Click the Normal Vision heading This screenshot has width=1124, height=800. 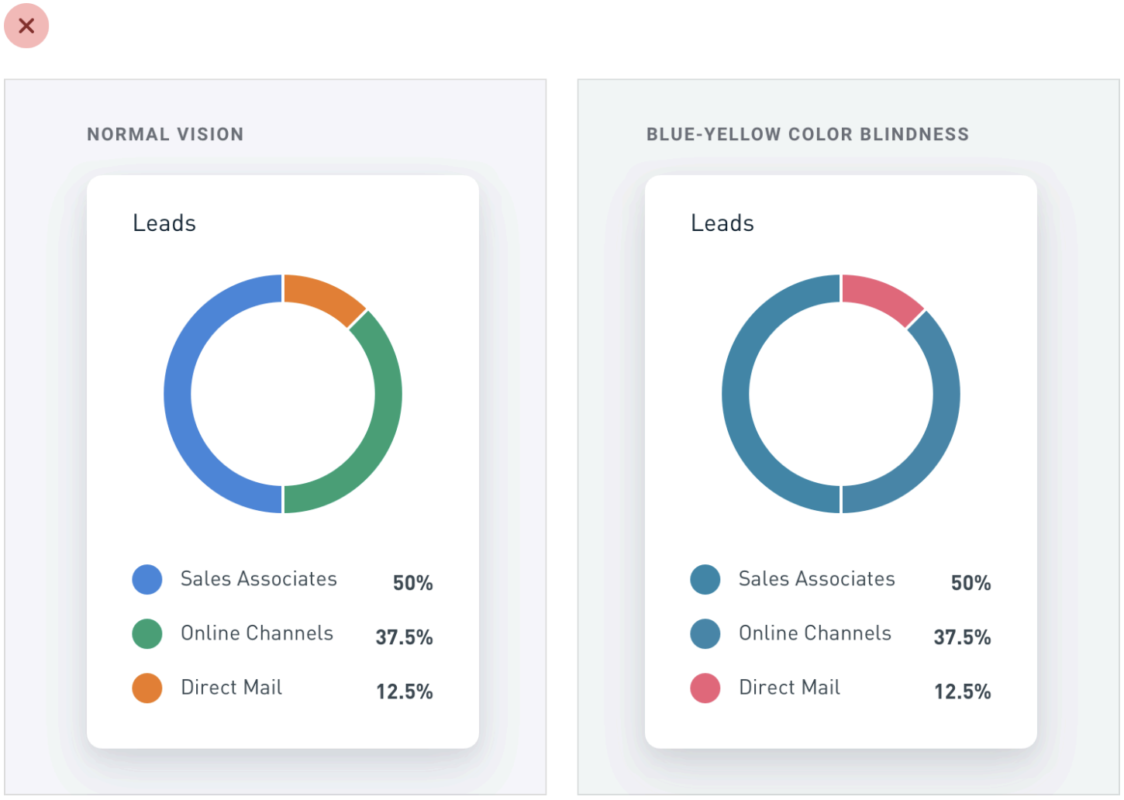click(x=165, y=134)
